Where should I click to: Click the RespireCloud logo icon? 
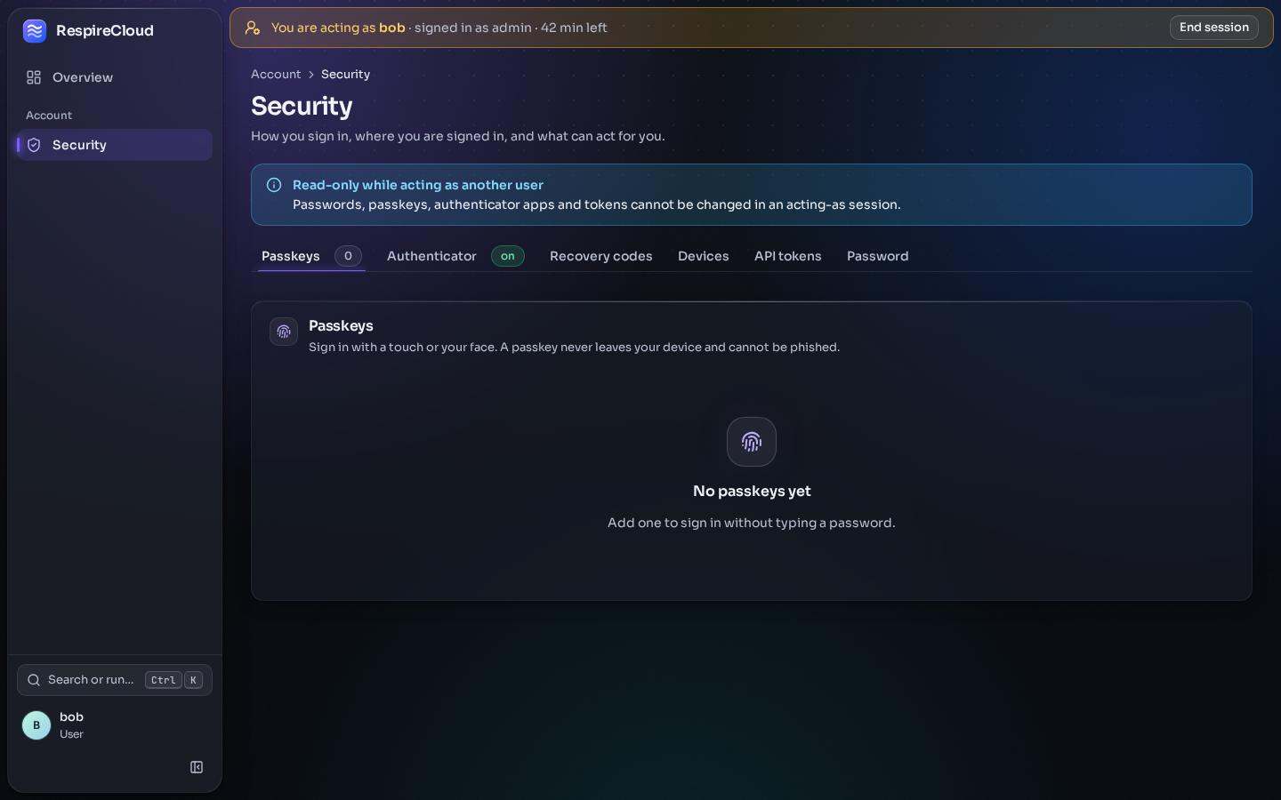pos(35,31)
